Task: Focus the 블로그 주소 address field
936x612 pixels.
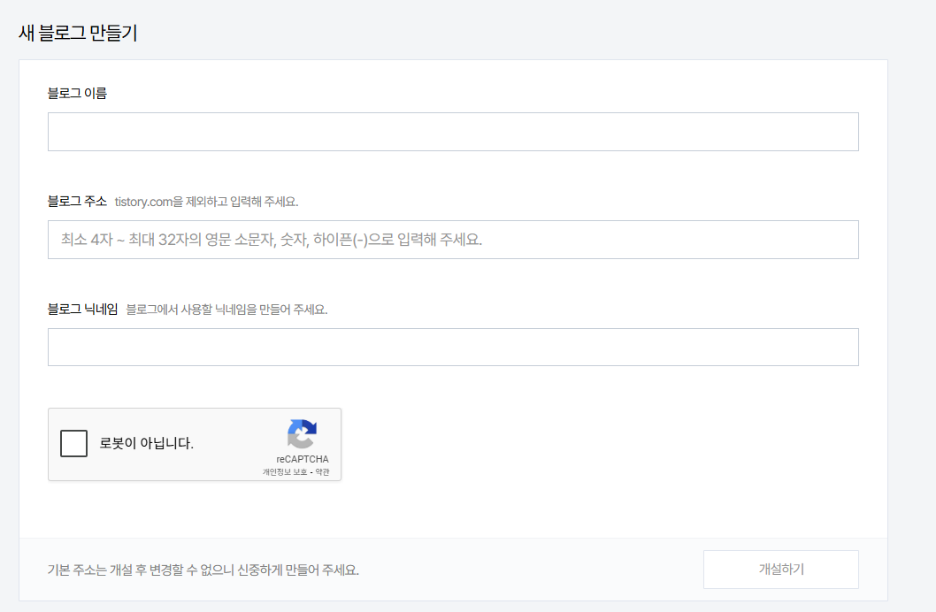Action: pos(453,240)
